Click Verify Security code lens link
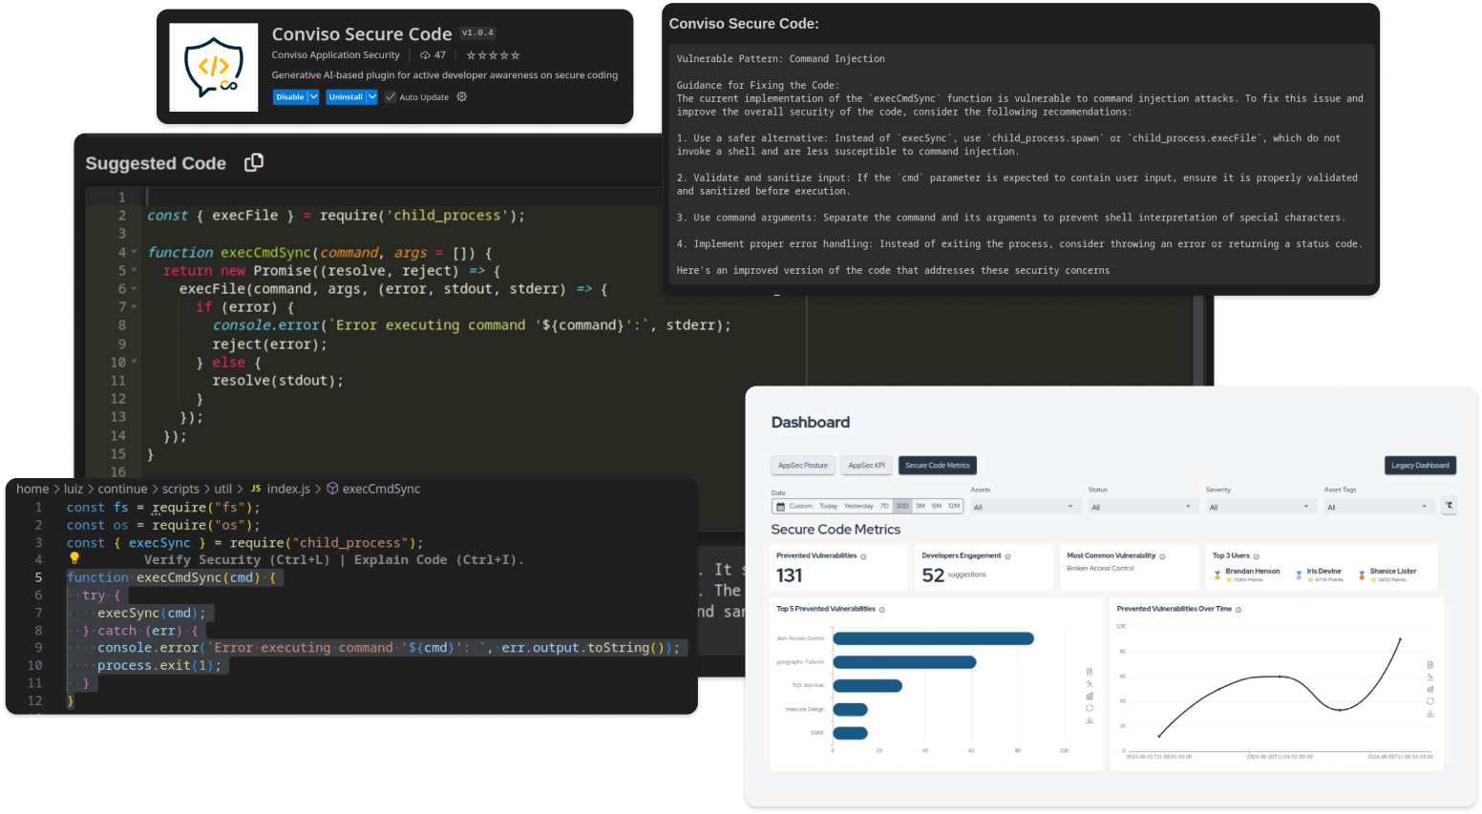 [x=237, y=560]
